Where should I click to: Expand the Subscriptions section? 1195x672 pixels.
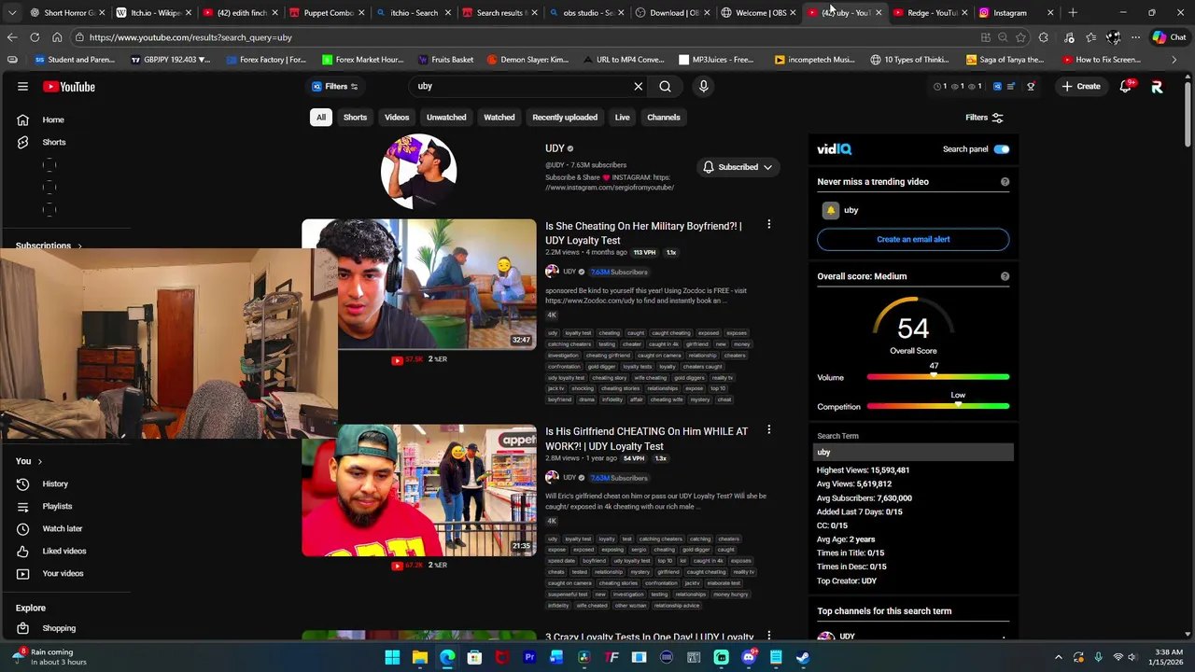coord(49,246)
